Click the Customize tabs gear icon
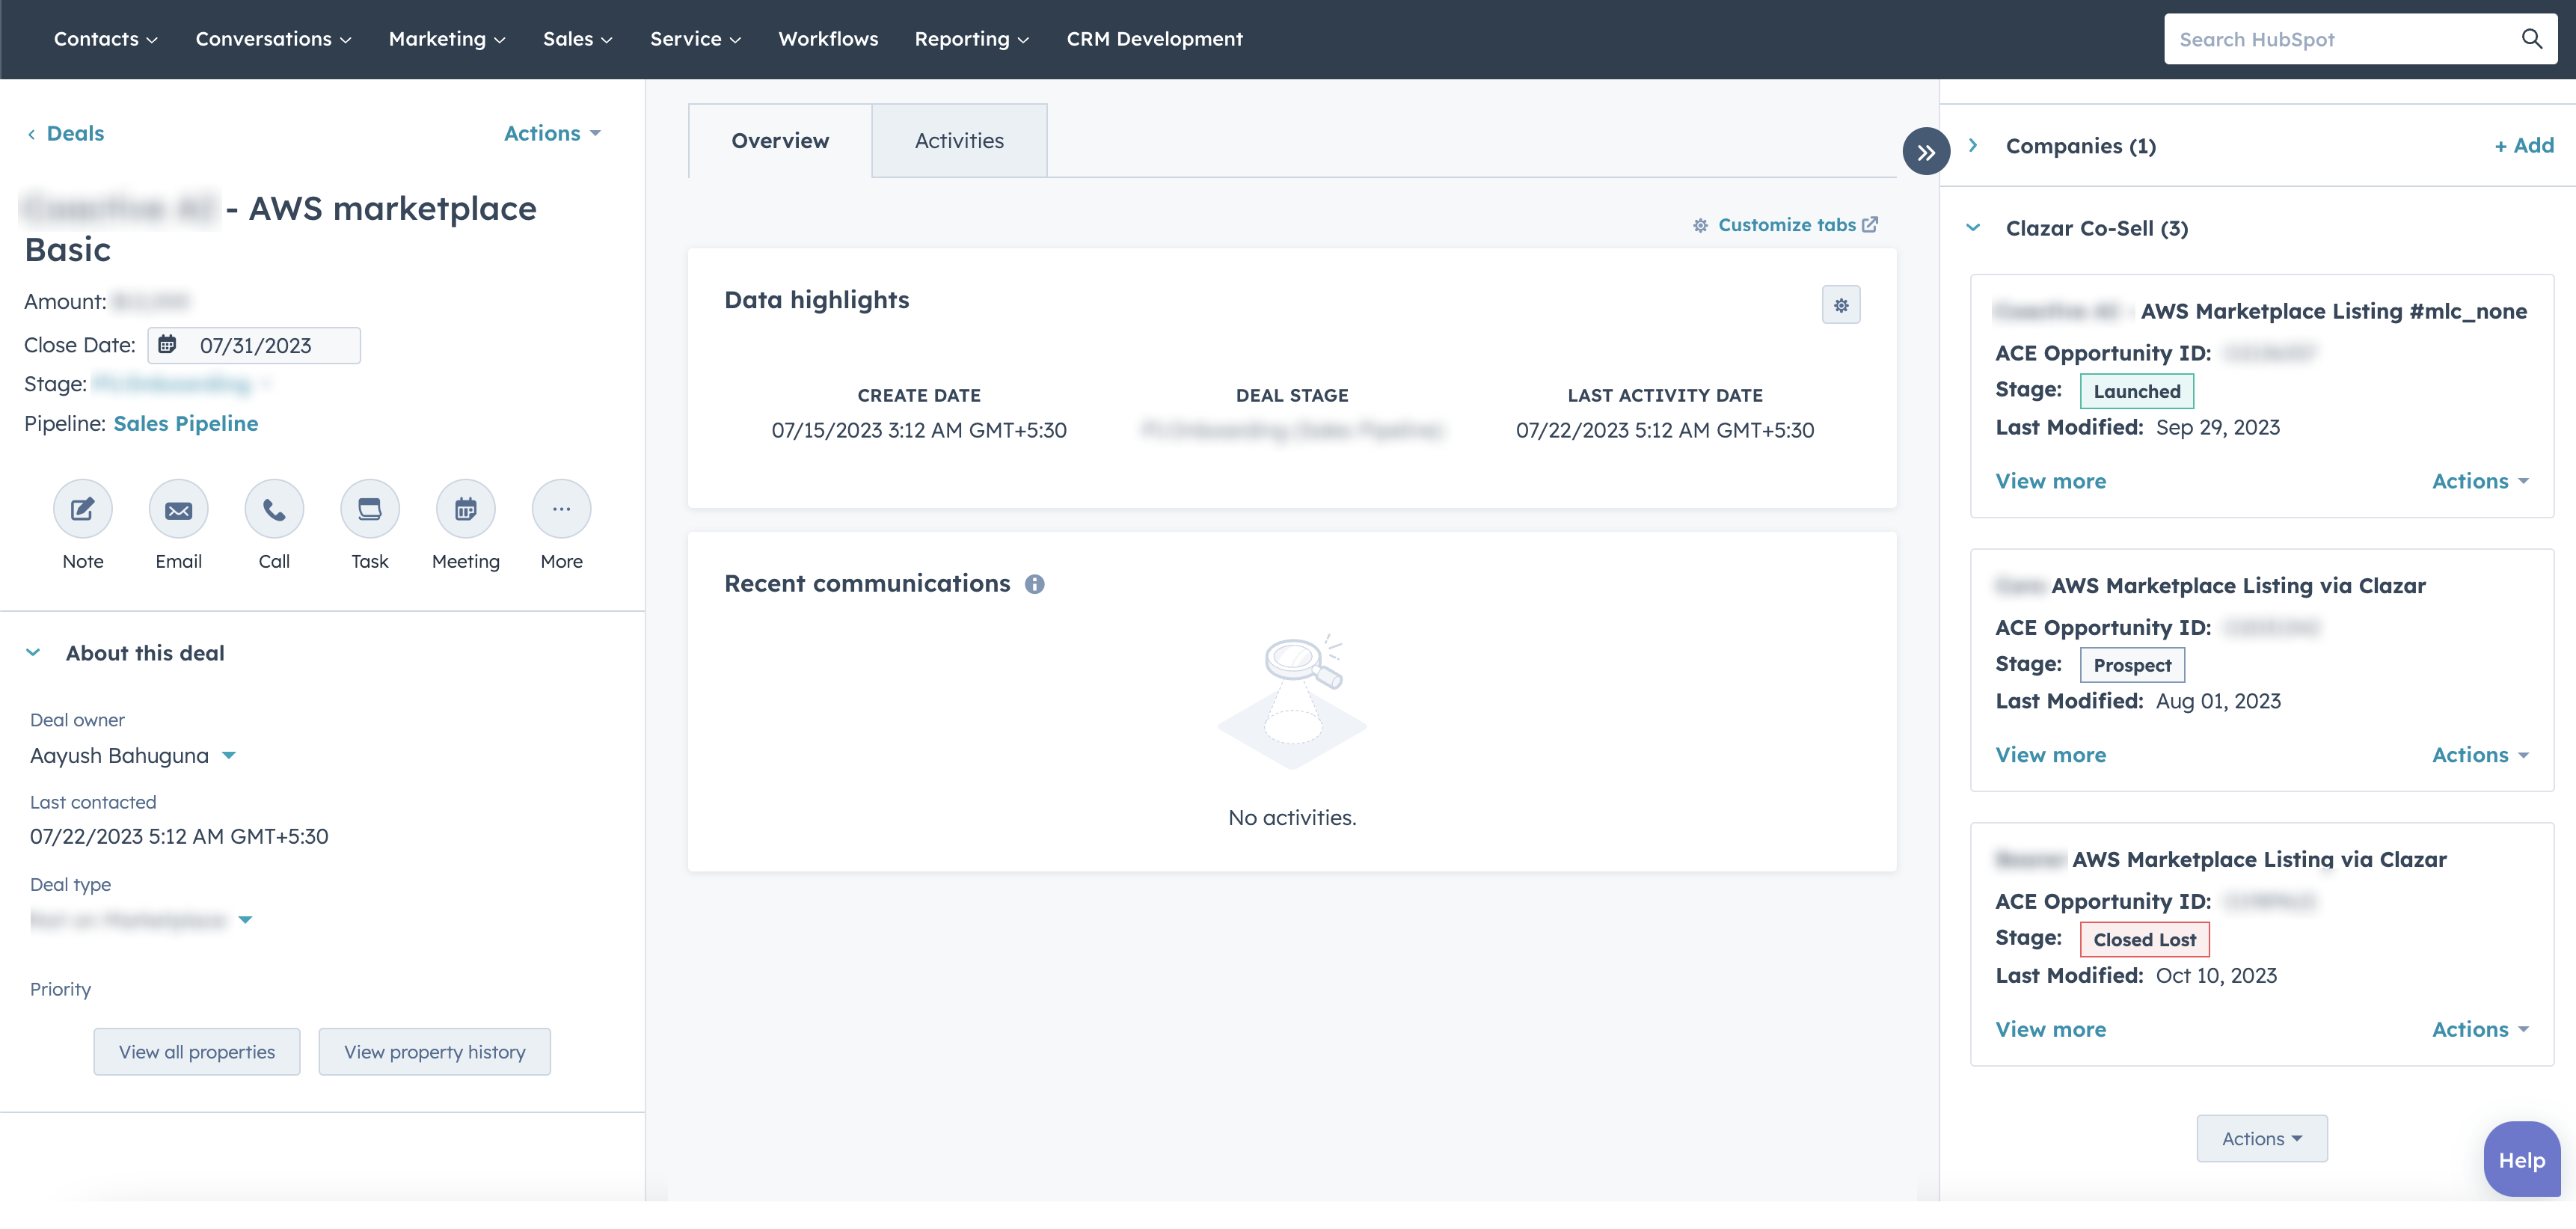 click(x=1700, y=225)
